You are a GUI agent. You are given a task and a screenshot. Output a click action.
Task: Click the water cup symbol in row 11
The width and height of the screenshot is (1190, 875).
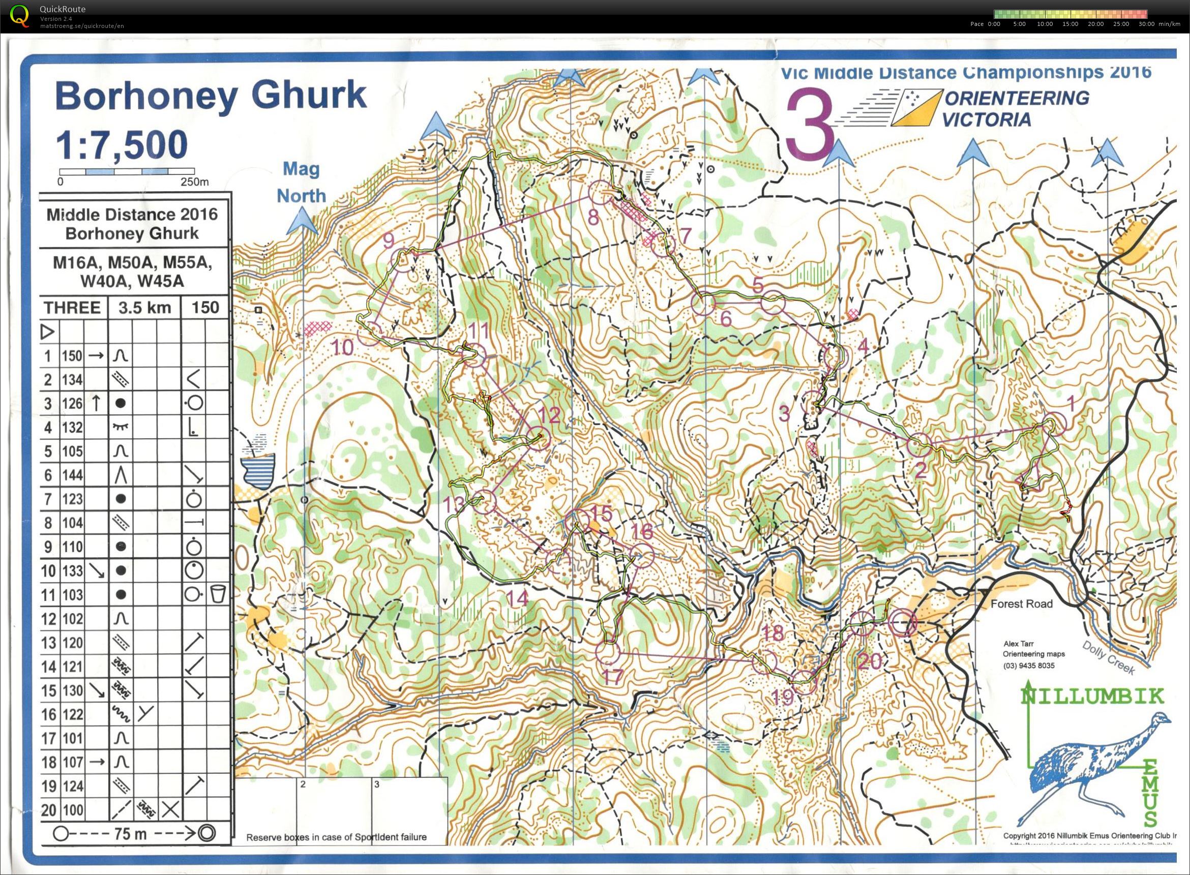tap(218, 594)
